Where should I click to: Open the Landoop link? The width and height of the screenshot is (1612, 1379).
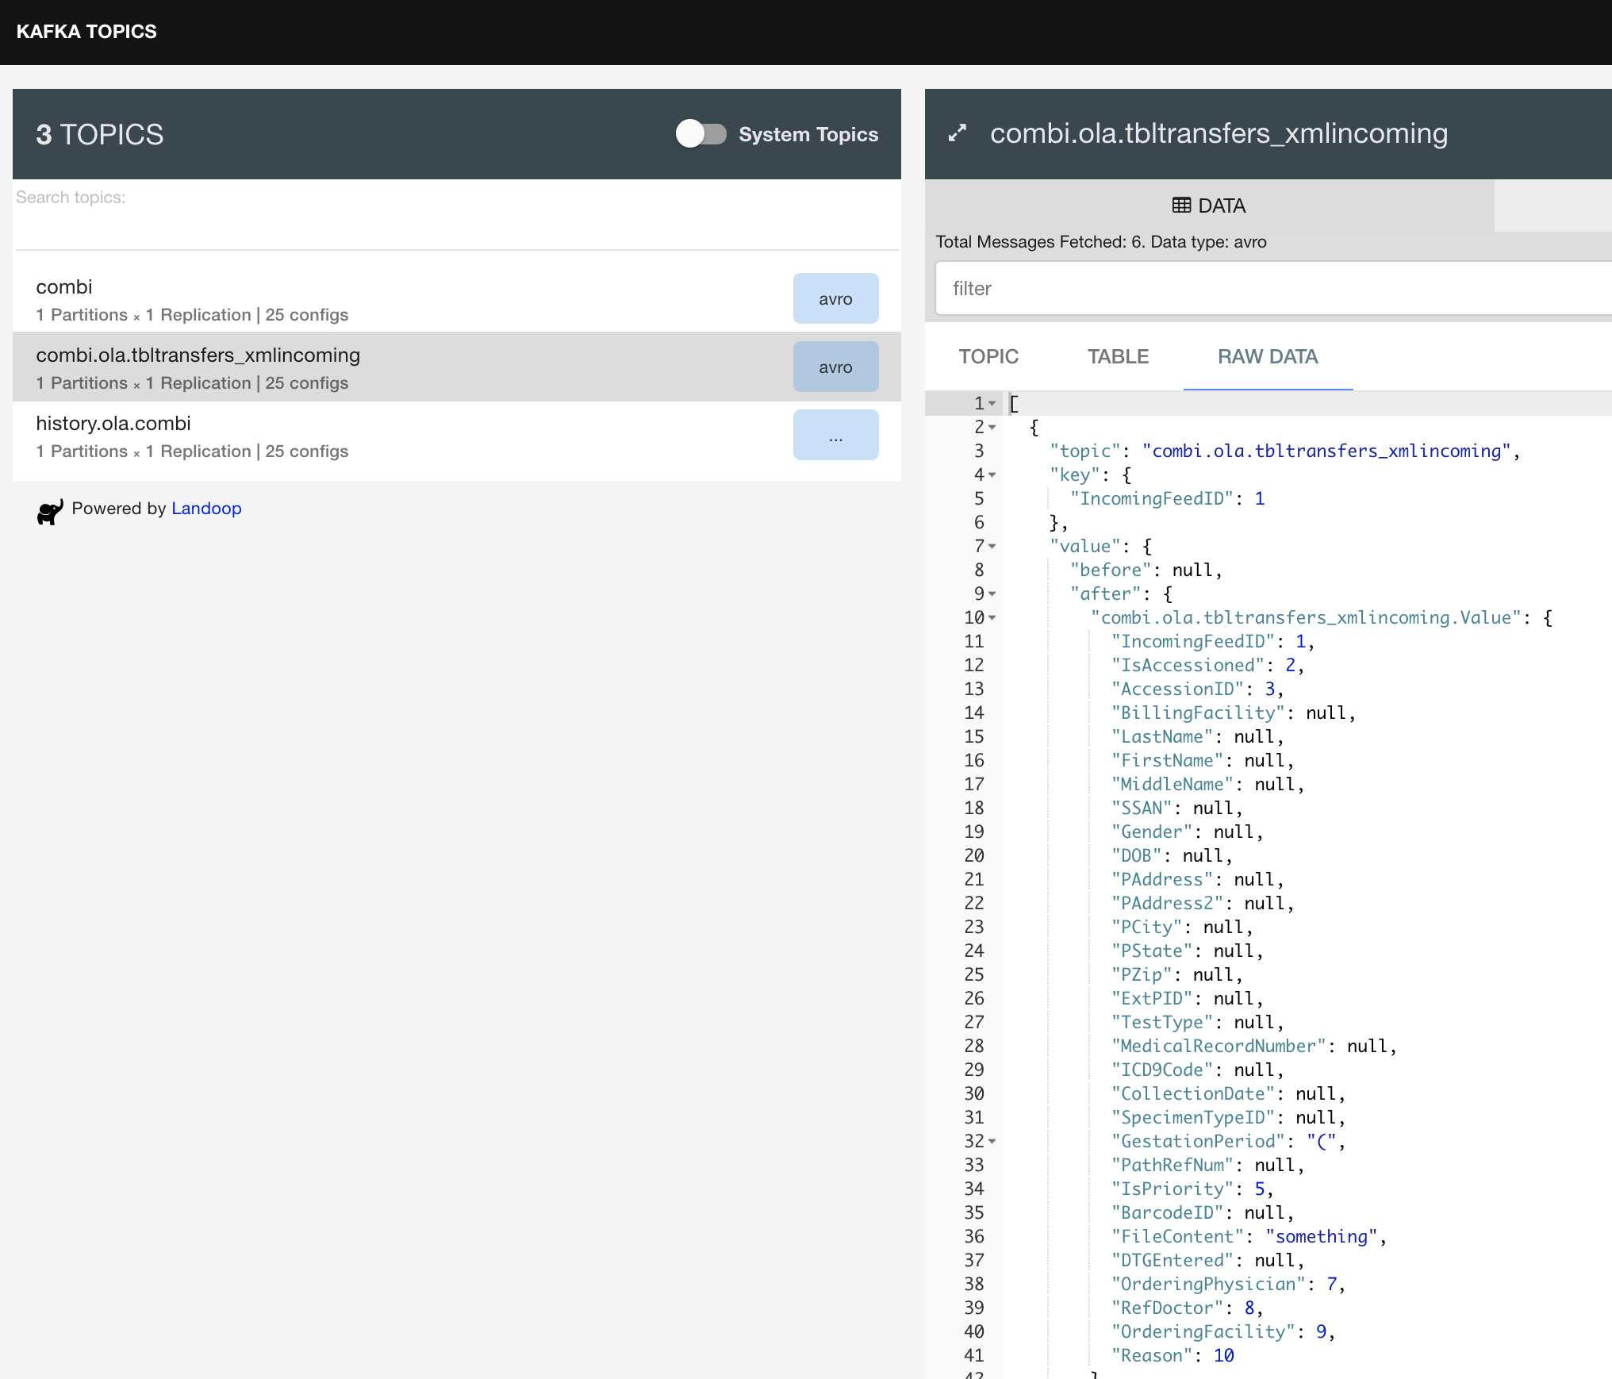tap(206, 509)
